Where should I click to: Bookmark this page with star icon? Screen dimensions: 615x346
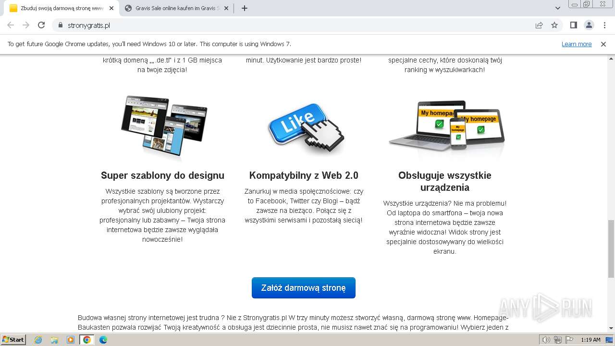554,25
